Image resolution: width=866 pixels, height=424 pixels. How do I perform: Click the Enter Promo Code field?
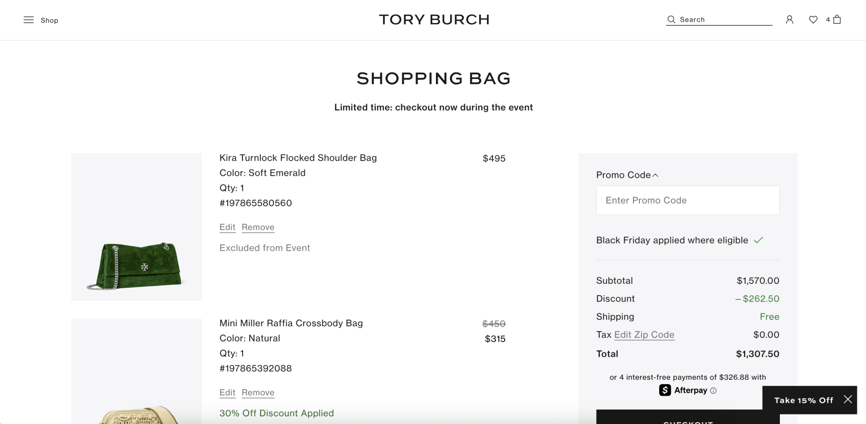(x=688, y=200)
